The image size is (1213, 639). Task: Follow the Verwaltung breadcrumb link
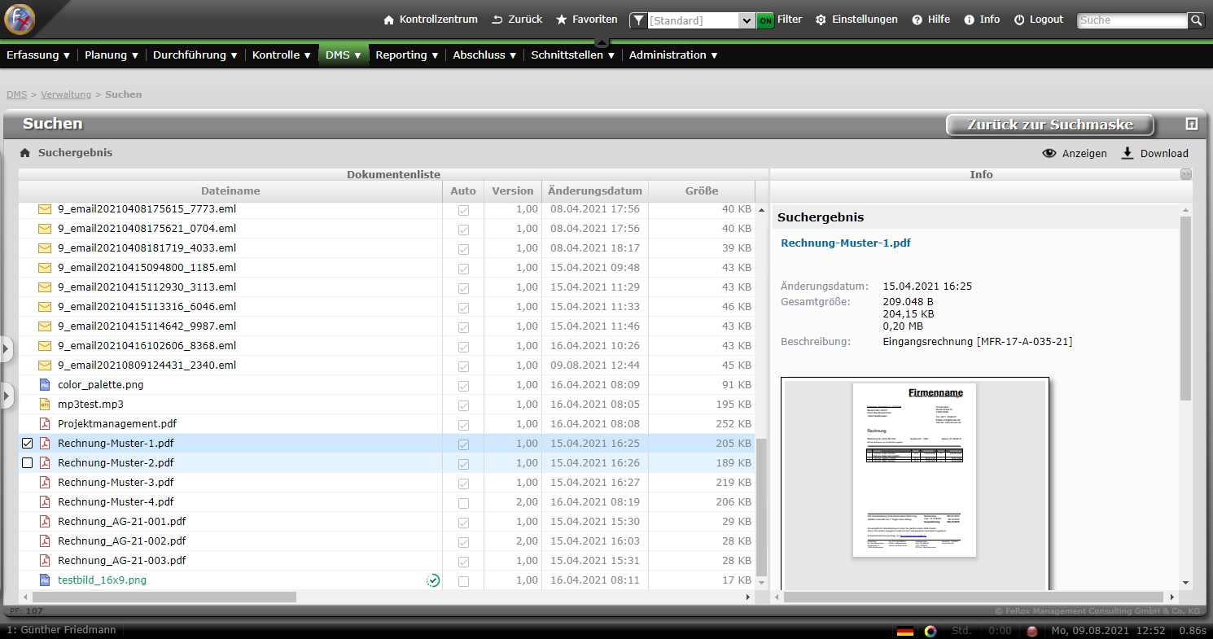click(66, 94)
